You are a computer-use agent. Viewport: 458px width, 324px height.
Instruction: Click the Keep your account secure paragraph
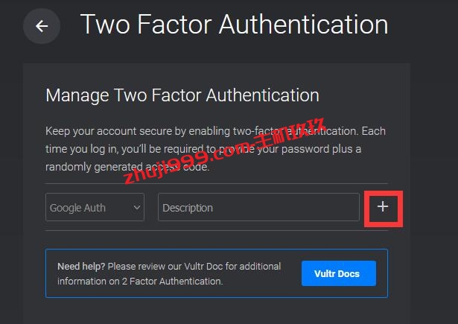[215, 149]
